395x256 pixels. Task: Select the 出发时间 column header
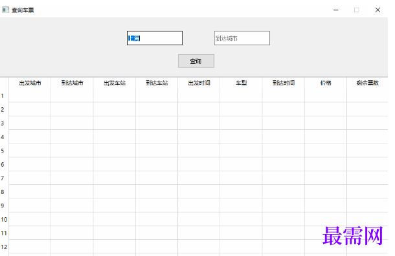199,83
